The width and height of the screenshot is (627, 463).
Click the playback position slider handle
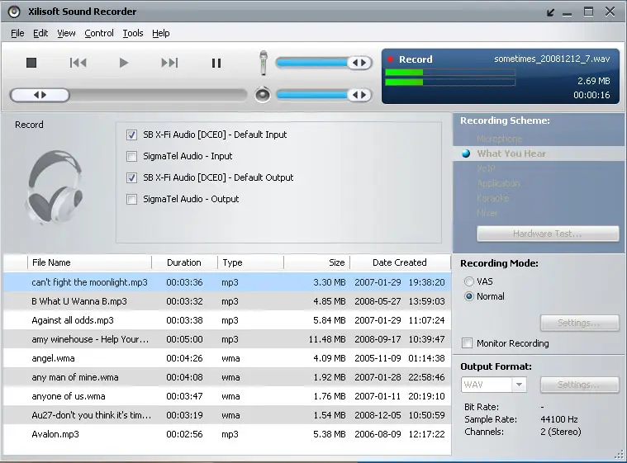[40, 95]
